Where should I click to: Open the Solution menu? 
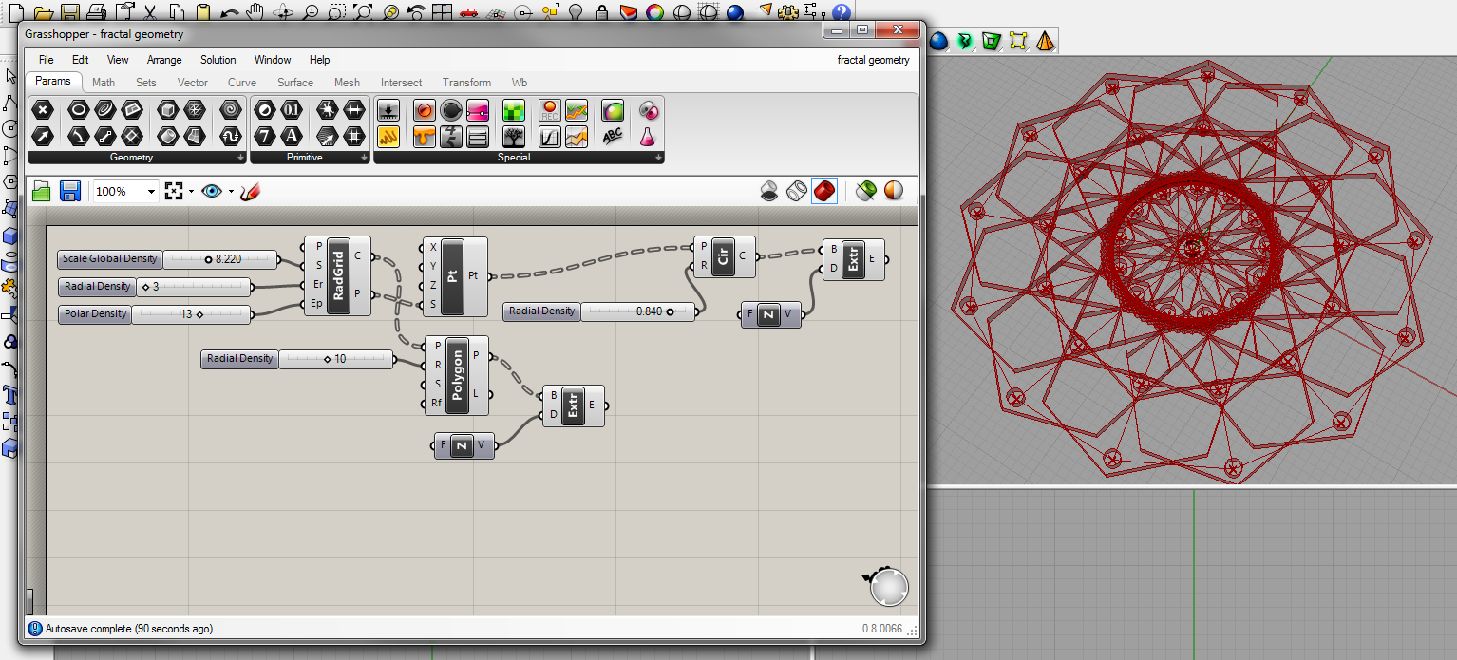pyautogui.click(x=218, y=60)
